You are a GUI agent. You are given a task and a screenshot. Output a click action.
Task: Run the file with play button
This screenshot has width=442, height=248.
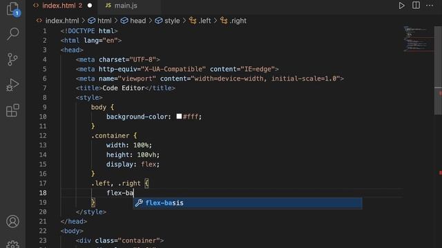pos(401,6)
